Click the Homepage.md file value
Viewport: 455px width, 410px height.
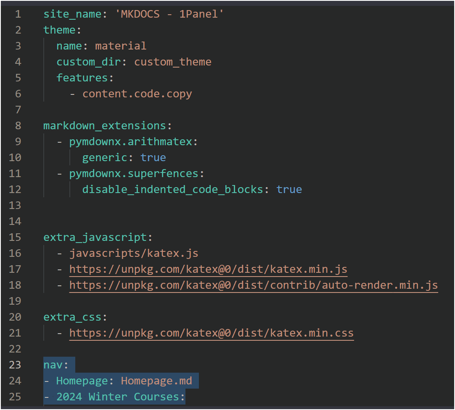(156, 381)
